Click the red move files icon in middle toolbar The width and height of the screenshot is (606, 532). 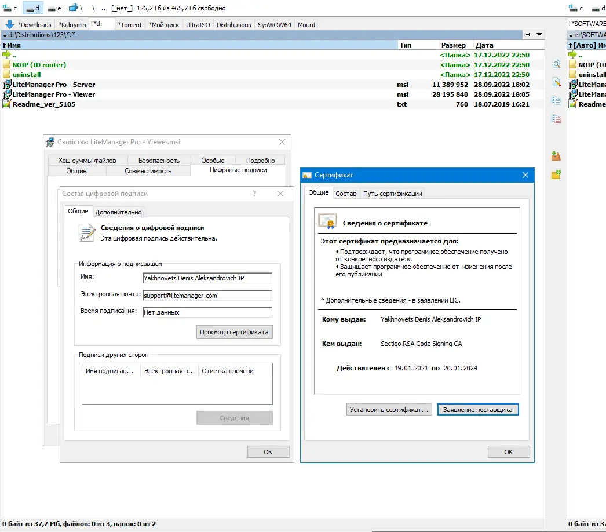(556, 119)
